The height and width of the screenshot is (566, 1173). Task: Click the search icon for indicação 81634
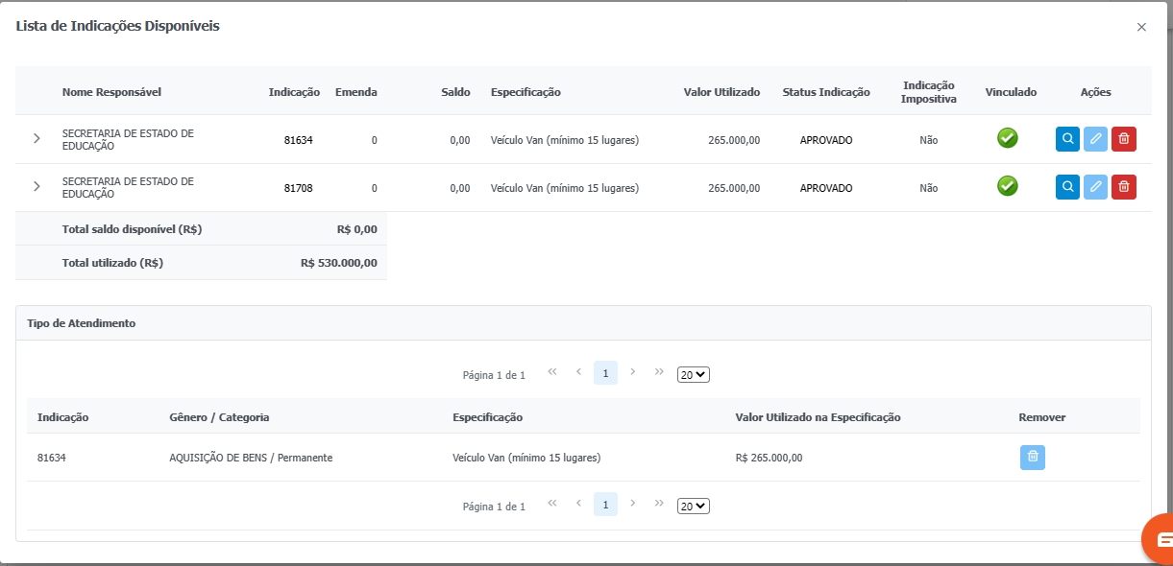pyautogui.click(x=1067, y=139)
